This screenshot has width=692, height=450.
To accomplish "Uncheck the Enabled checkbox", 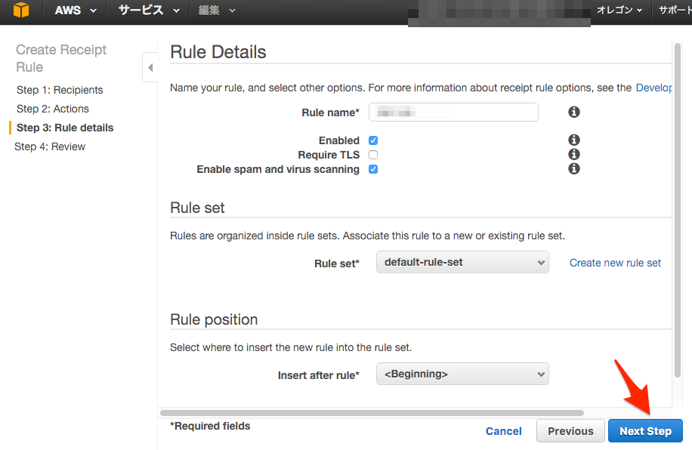I will click(373, 140).
